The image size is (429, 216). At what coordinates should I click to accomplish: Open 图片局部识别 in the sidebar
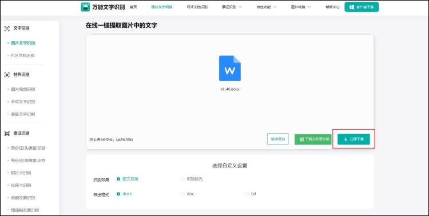[23, 89]
